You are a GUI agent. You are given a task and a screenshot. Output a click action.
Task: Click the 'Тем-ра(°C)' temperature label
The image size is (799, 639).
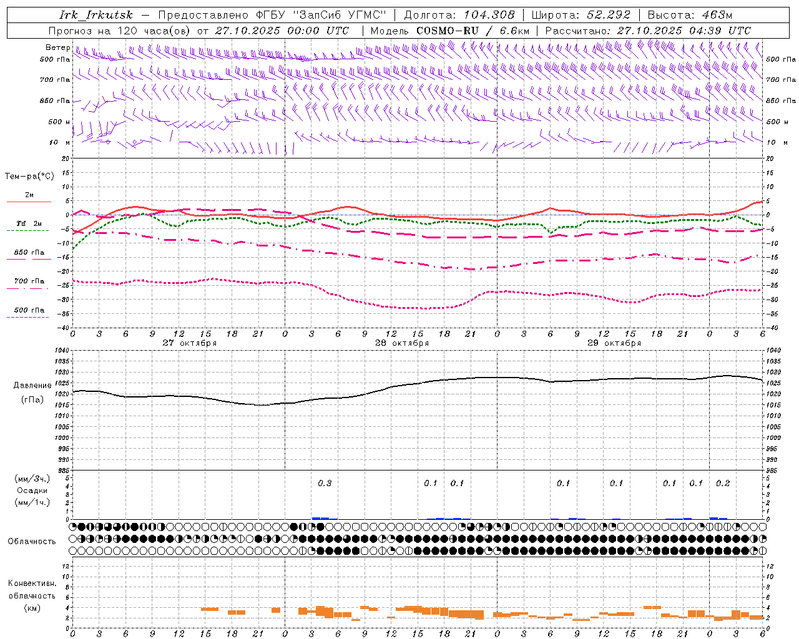pyautogui.click(x=29, y=177)
